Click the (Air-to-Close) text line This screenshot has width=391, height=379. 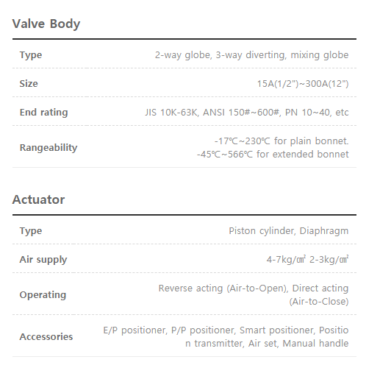point(319,302)
